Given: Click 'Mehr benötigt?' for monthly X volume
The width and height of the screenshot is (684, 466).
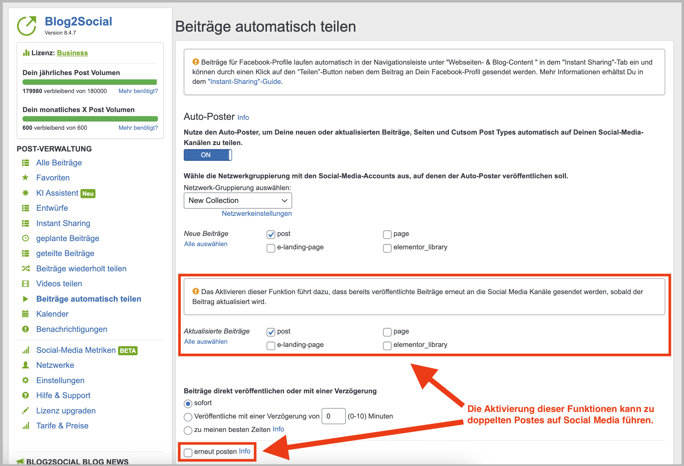Looking at the screenshot, I should point(138,128).
